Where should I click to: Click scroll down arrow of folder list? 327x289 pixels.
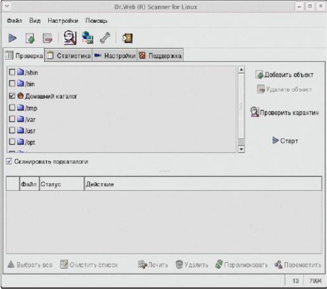241,149
